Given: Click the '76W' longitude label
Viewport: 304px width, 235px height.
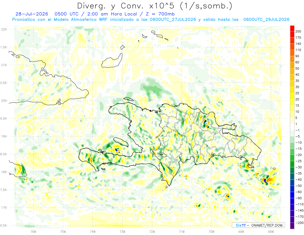Looking at the screenshot, I should coord(33,231).
